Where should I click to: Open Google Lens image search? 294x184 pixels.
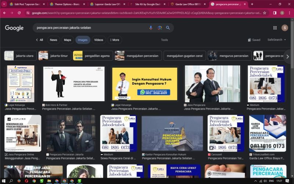pos(159,28)
